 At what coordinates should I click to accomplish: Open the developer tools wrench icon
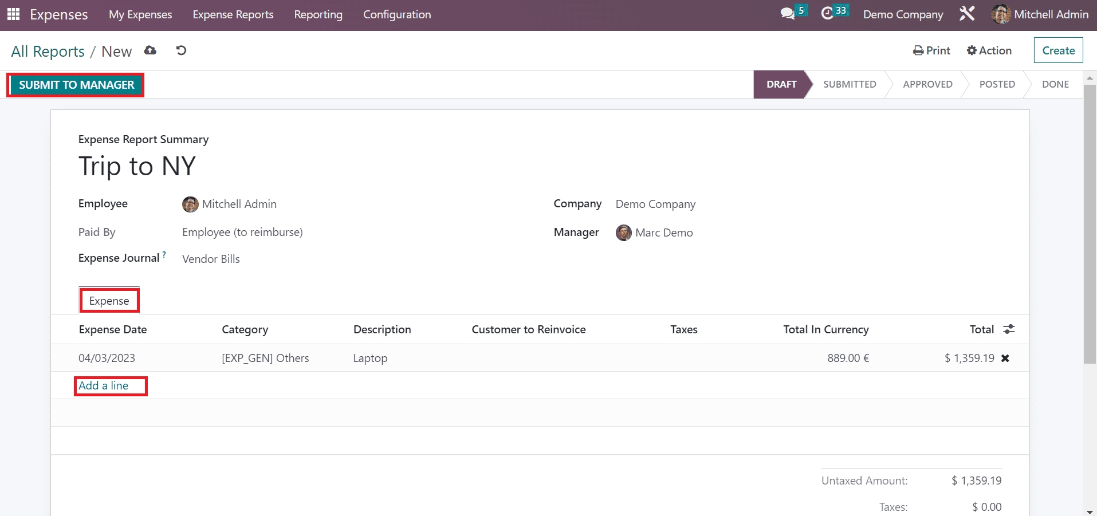[x=967, y=14]
